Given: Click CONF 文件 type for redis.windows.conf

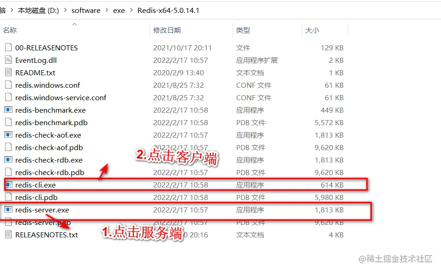Looking at the screenshot, I should 254,85.
